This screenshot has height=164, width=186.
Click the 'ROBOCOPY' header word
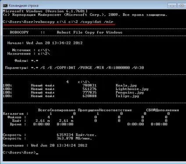tap(19, 33)
